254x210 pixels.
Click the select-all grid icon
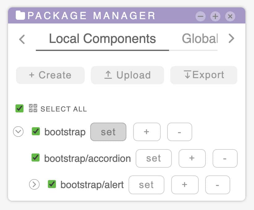pyautogui.click(x=33, y=108)
